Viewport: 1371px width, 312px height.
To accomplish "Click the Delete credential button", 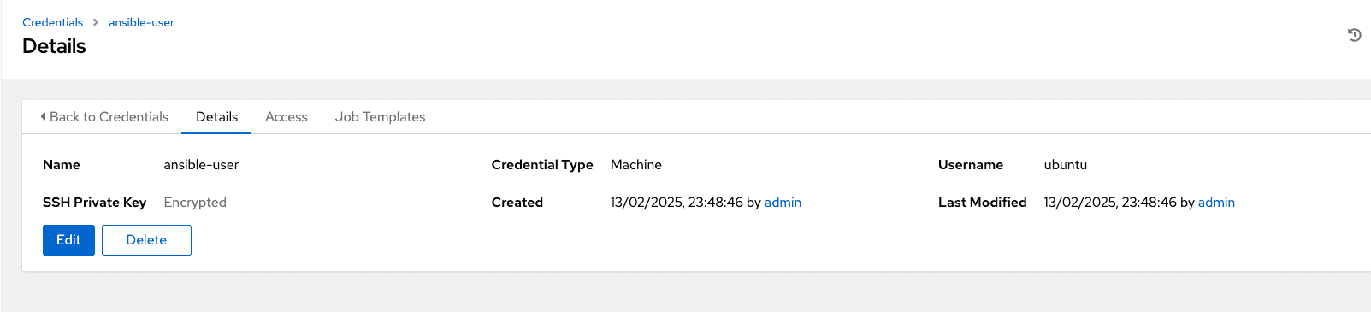I will [x=146, y=240].
